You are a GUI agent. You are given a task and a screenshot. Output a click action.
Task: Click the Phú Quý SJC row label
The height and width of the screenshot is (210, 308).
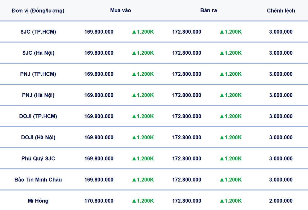[x=38, y=158]
